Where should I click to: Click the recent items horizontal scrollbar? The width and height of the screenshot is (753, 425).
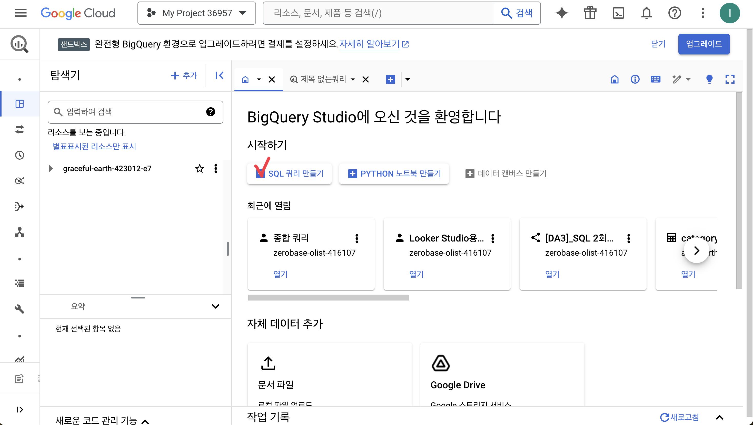328,298
